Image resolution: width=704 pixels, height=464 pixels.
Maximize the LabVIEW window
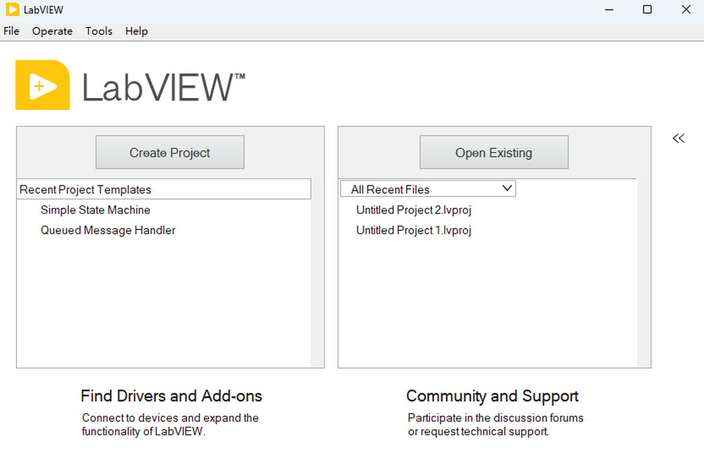[x=647, y=9]
